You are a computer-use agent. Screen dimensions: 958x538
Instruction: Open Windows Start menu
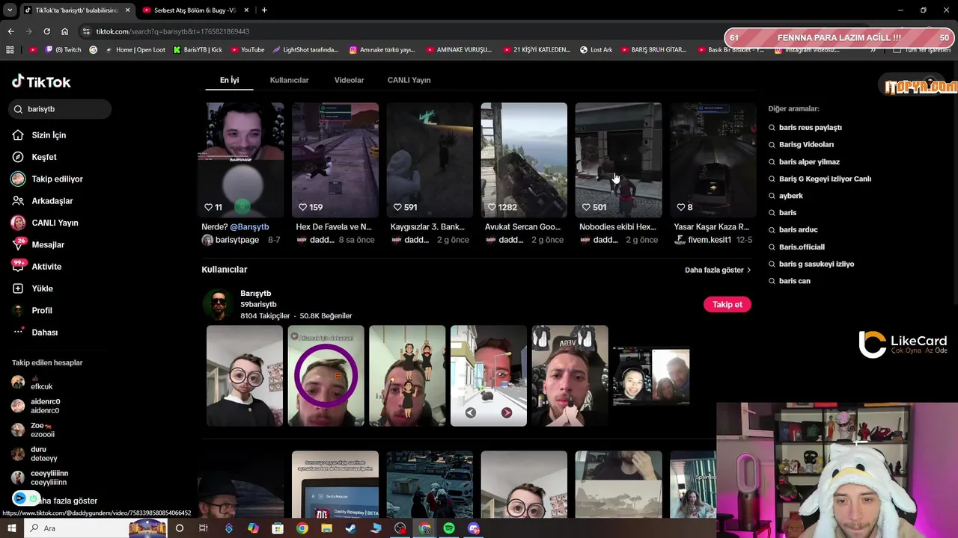[11, 528]
